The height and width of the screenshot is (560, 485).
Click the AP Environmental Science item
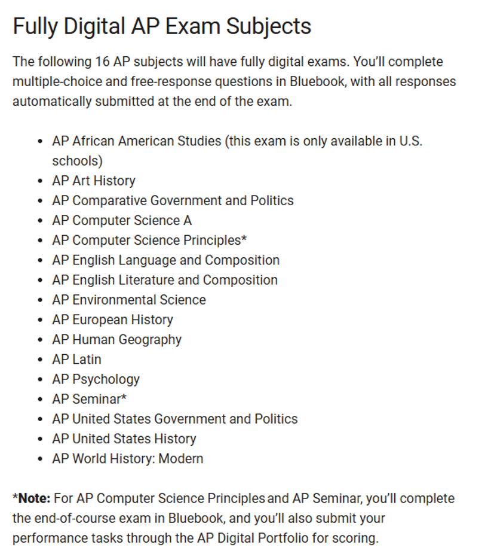pyautogui.click(x=129, y=300)
